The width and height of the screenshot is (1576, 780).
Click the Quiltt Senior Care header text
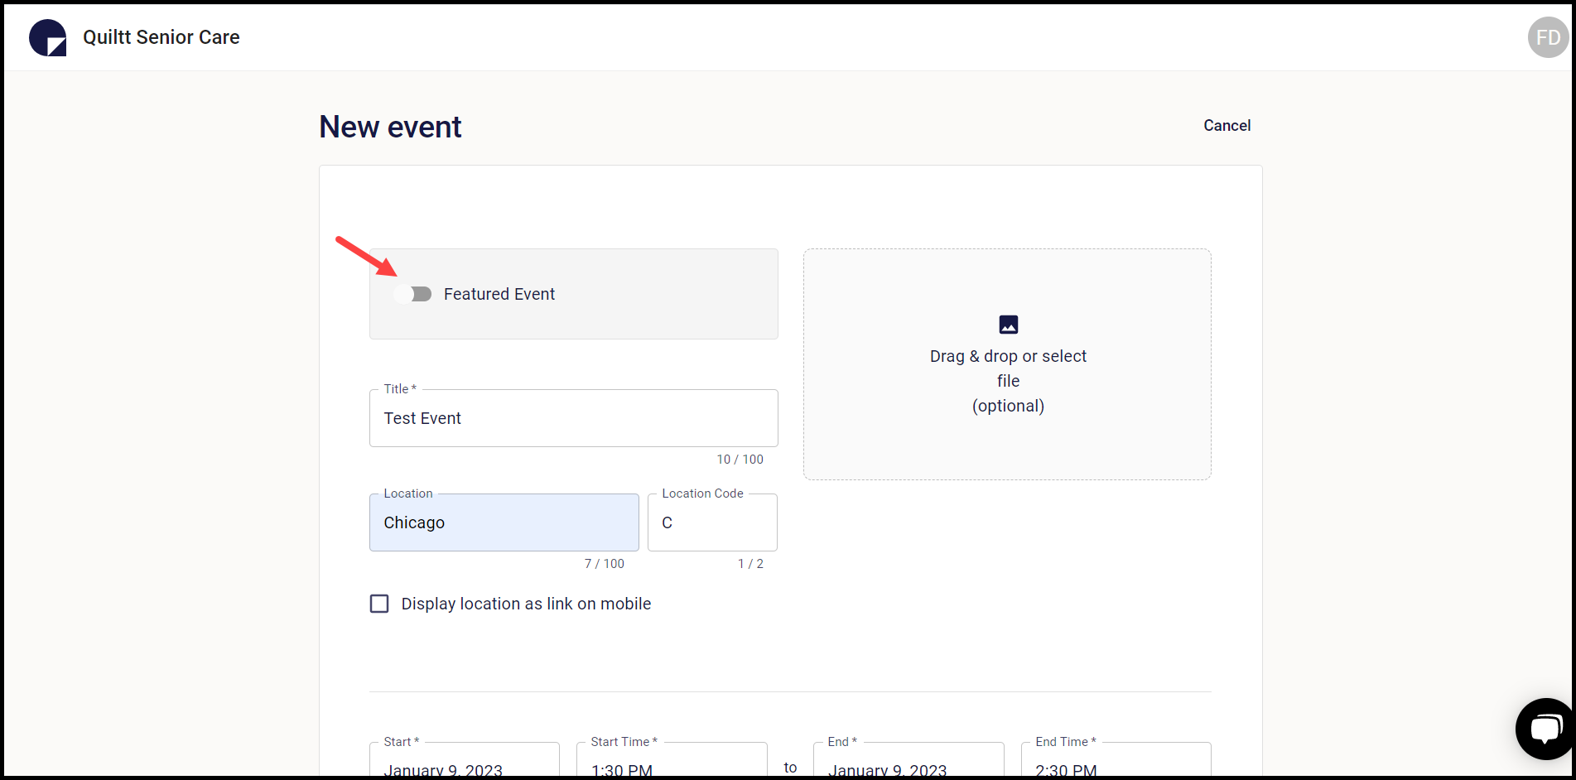[161, 36]
